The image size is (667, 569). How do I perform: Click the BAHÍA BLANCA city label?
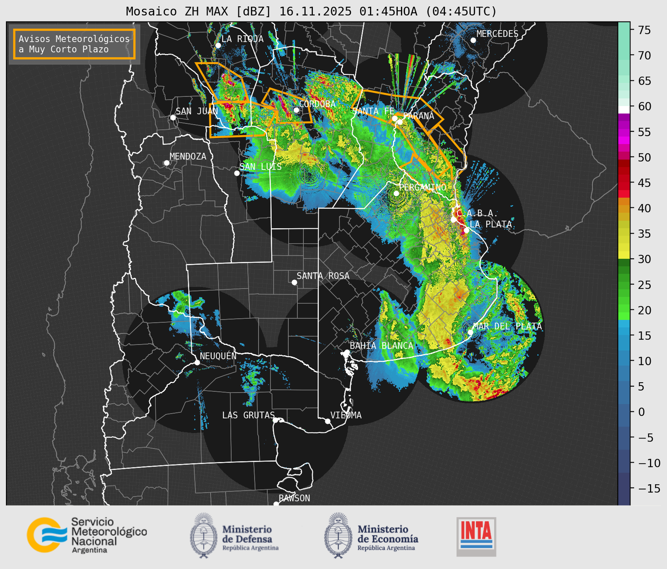point(382,345)
